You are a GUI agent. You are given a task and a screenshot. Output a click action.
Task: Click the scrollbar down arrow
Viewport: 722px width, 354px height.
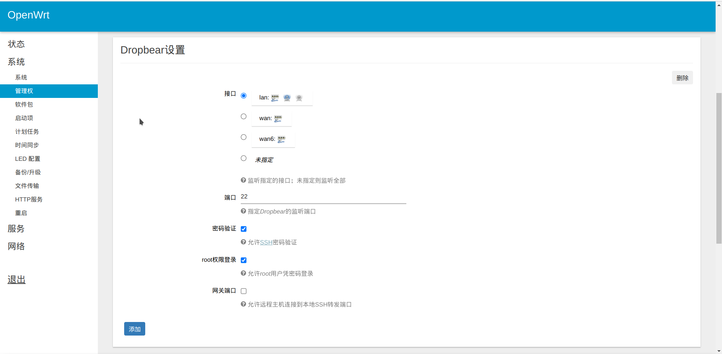tap(719, 351)
